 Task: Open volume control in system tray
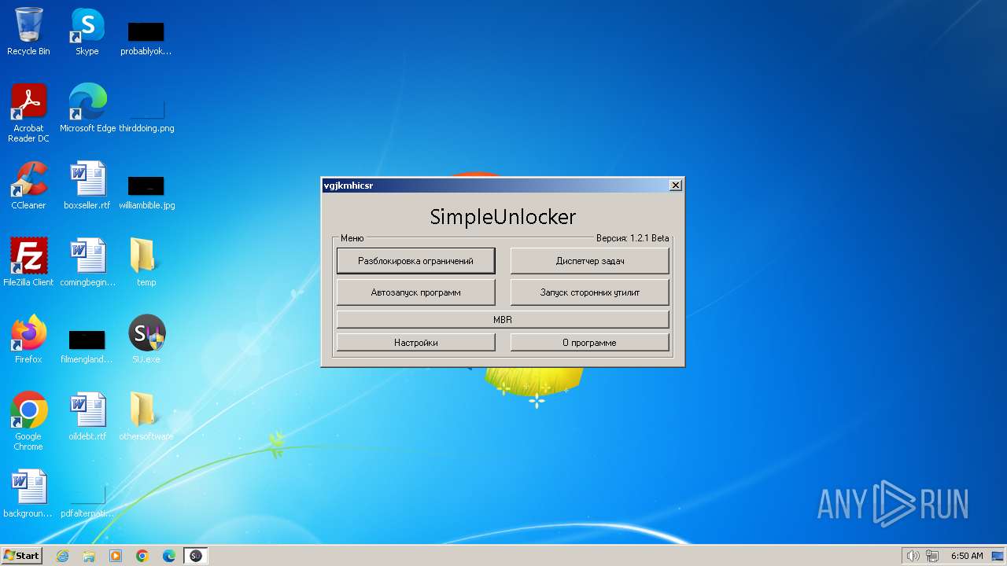click(913, 556)
